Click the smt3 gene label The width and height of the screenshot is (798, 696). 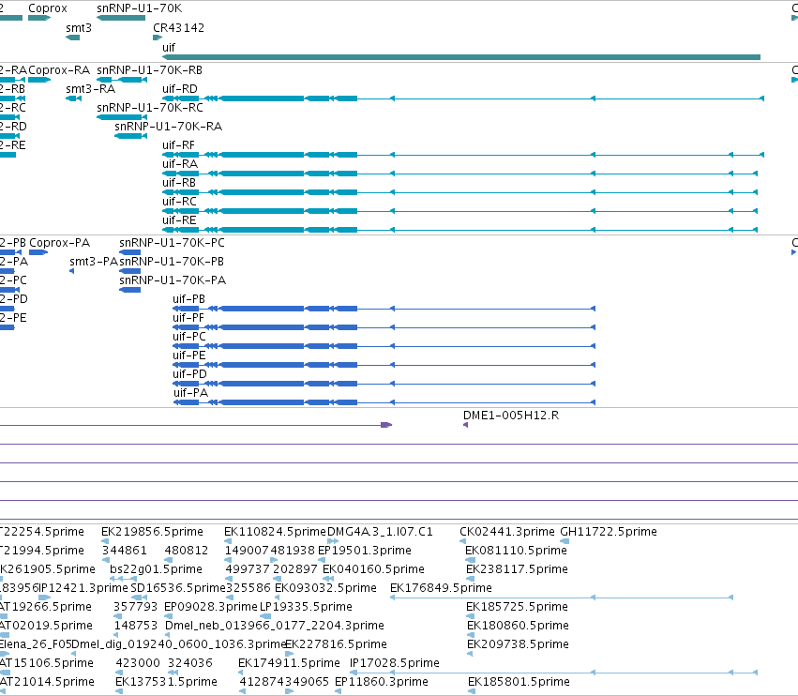pyautogui.click(x=79, y=28)
